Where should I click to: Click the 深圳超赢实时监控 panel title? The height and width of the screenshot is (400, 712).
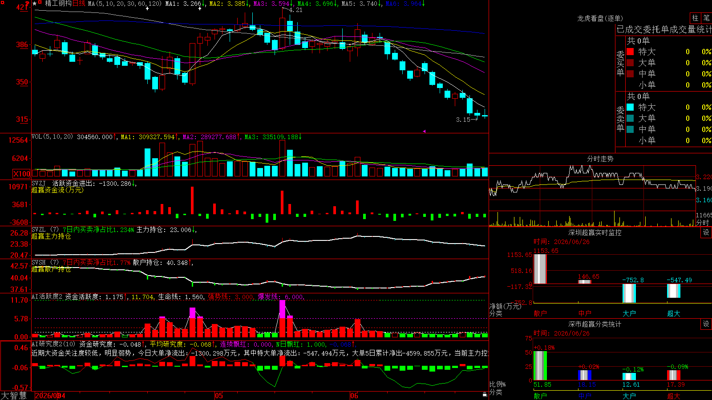(595, 232)
